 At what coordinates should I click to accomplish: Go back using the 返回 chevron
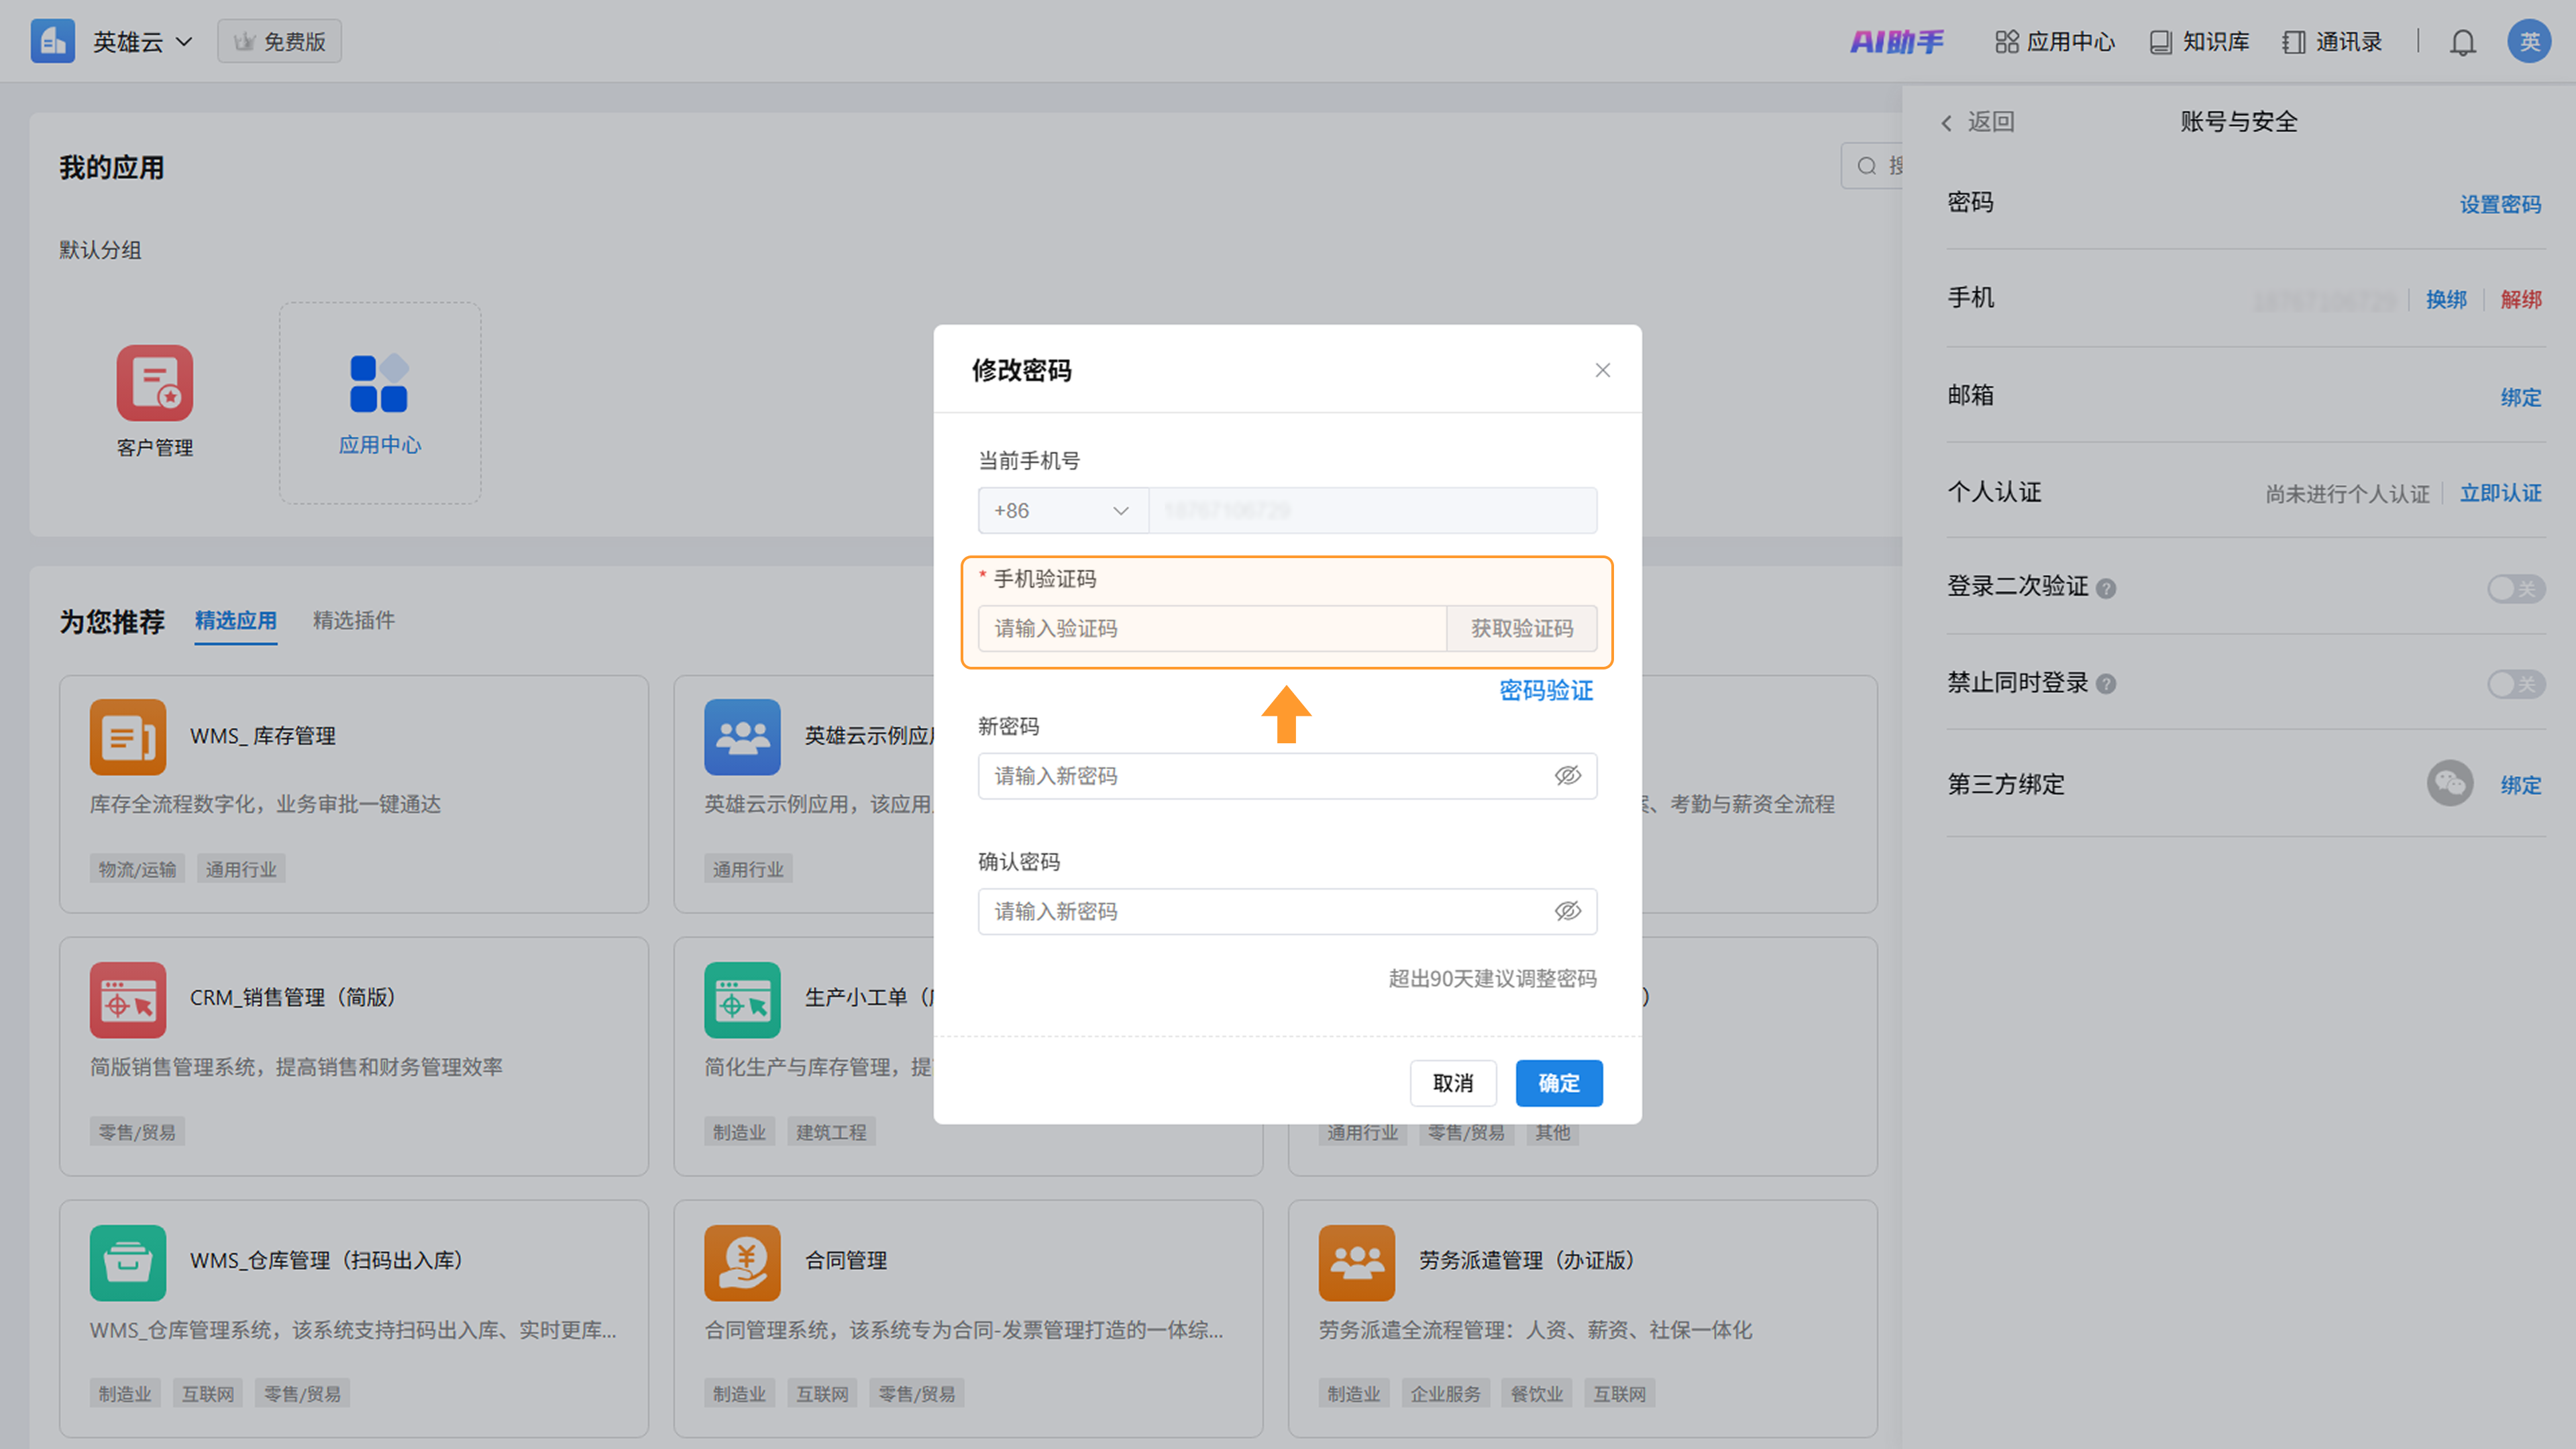point(1947,123)
